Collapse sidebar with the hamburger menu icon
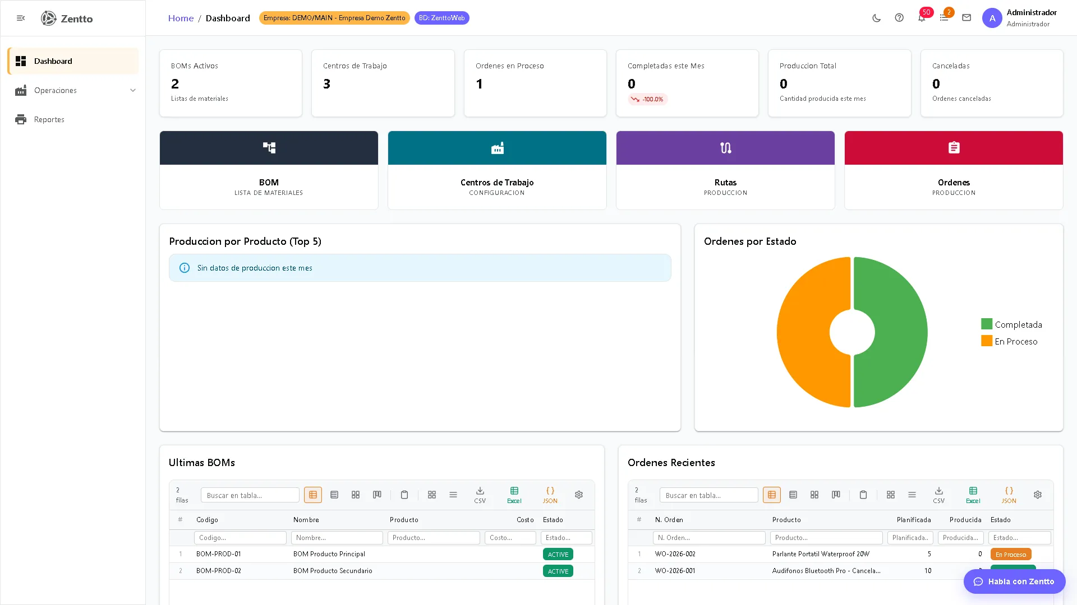 pyautogui.click(x=21, y=18)
